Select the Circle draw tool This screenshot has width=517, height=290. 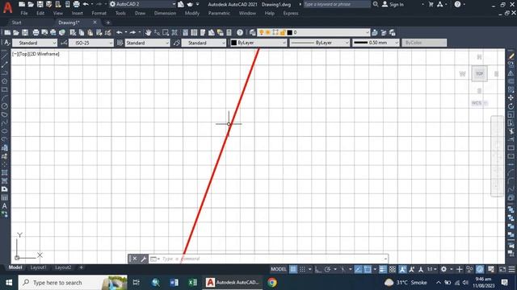[4, 106]
